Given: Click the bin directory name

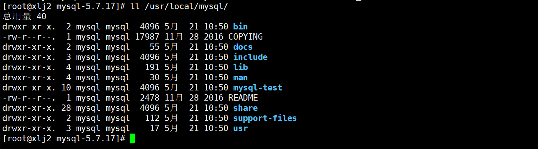Looking at the screenshot, I should coord(240,27).
